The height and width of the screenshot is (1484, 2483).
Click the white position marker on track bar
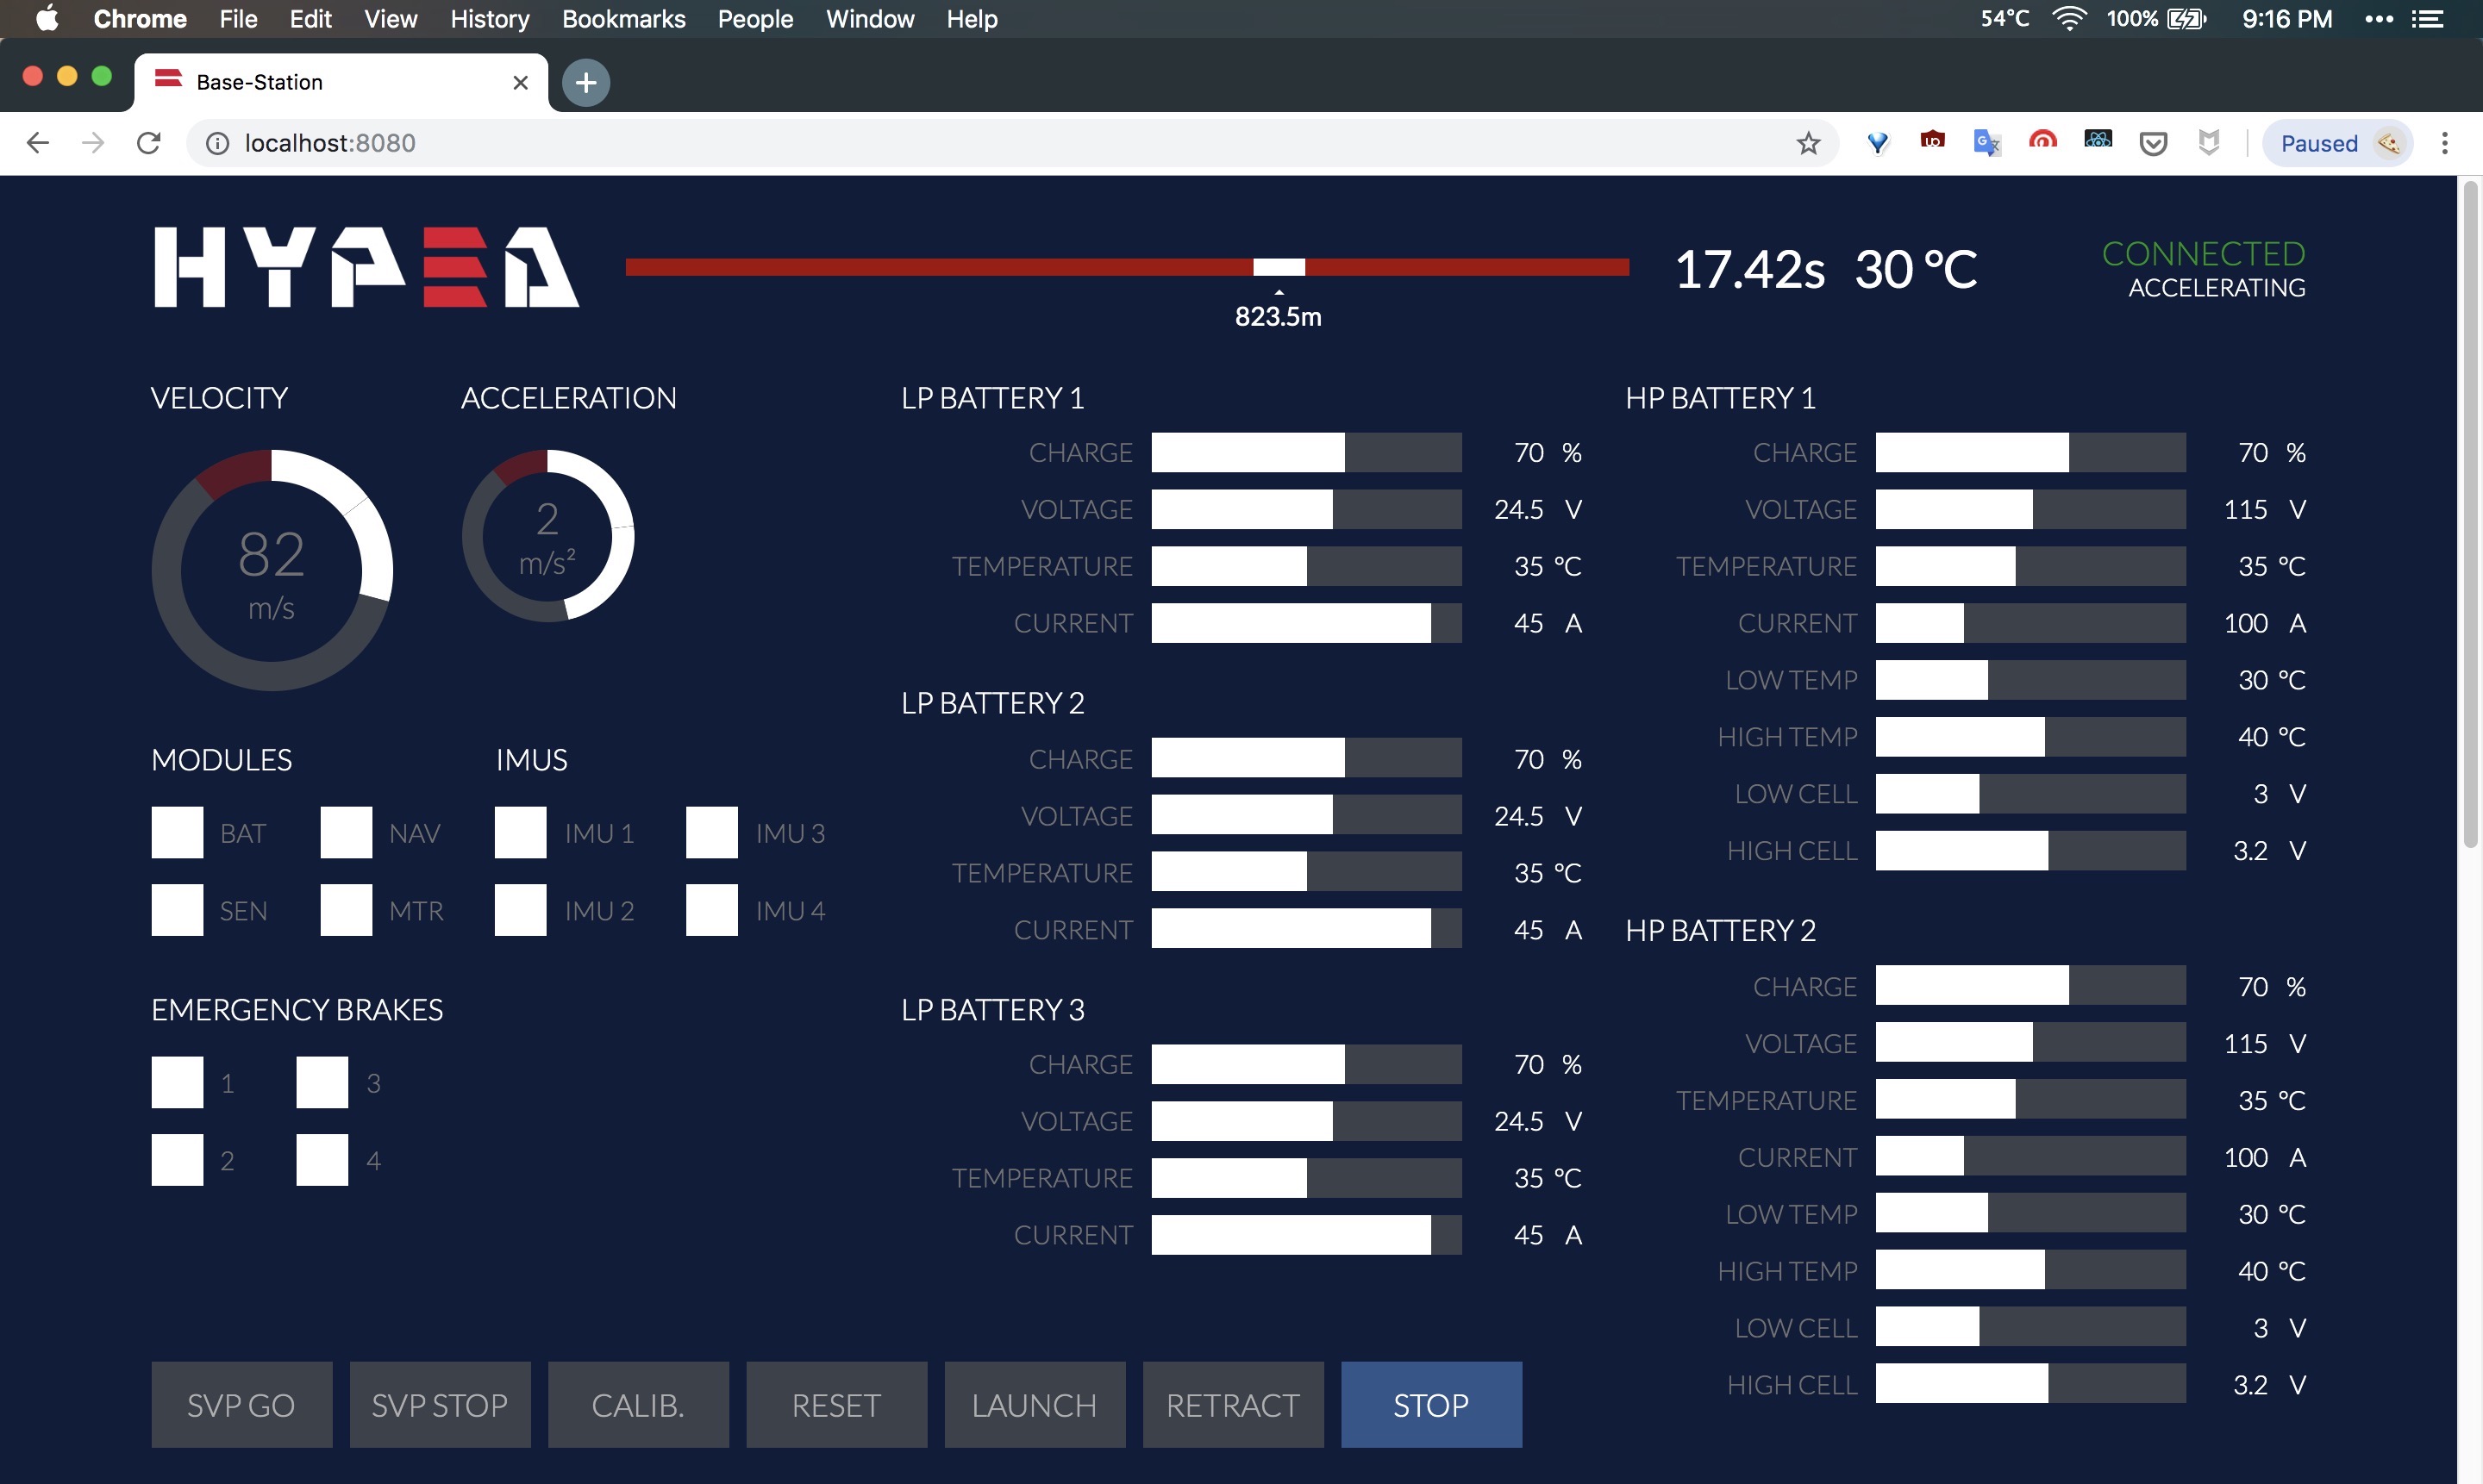tap(1279, 267)
